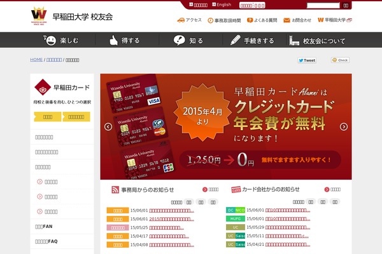Open the 楽しむ menu
This screenshot has height=254, width=382.
62,40
